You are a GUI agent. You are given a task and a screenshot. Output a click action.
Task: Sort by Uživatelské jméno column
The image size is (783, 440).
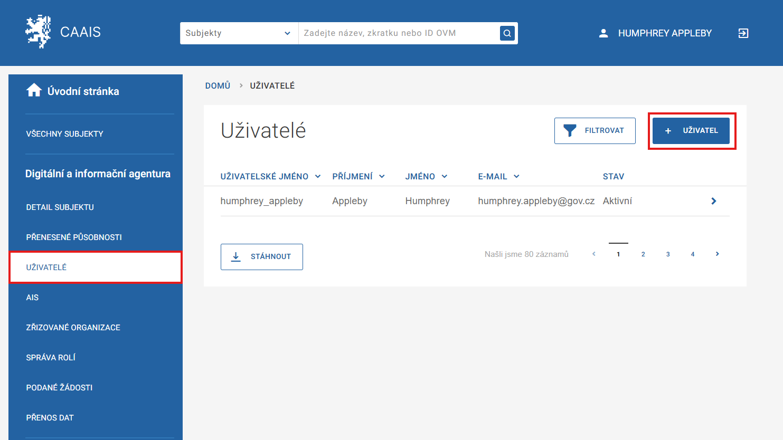tap(270, 177)
